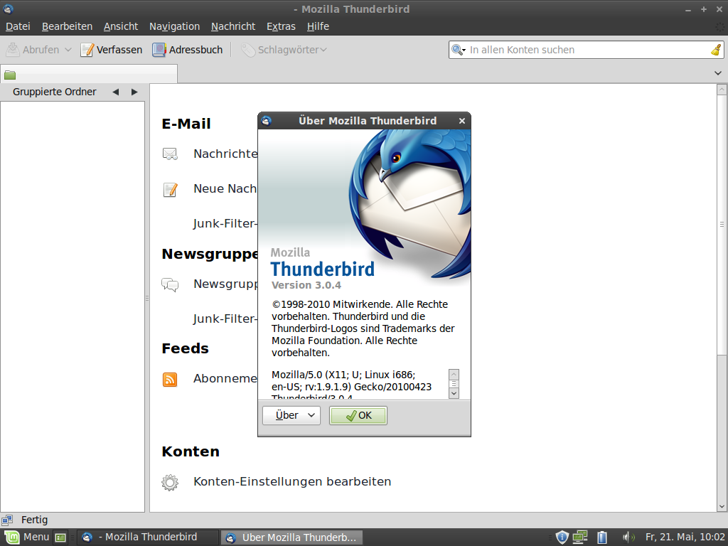Click the orange Feeds RSS icon
The width and height of the screenshot is (728, 546).
click(x=170, y=379)
